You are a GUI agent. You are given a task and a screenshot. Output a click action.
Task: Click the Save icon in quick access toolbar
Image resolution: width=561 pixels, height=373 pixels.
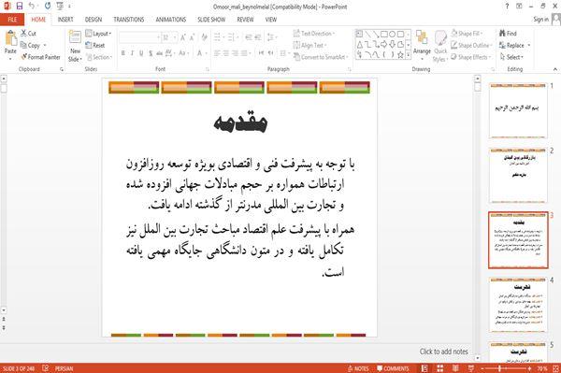pos(20,7)
